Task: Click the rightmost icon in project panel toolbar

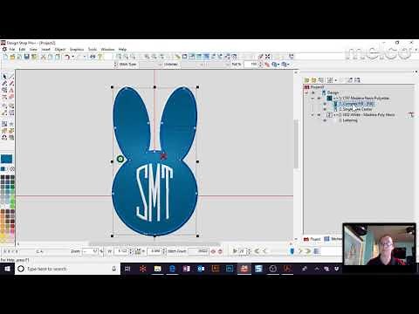Action: click(x=358, y=79)
